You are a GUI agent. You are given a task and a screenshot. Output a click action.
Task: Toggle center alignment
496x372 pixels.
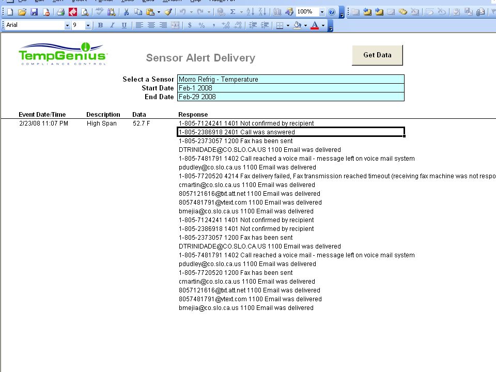point(151,25)
